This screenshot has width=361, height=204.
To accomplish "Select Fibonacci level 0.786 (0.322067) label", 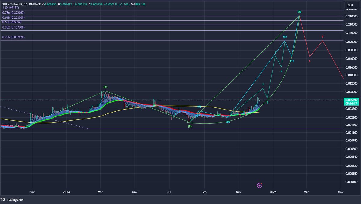I will [13, 13].
